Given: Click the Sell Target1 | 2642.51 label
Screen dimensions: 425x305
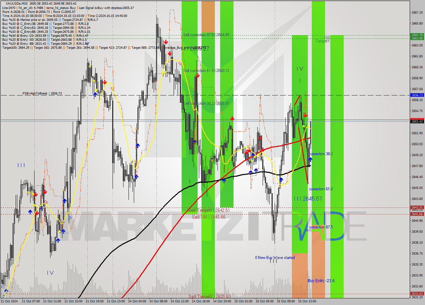Looking at the screenshot, I should pos(209,210).
